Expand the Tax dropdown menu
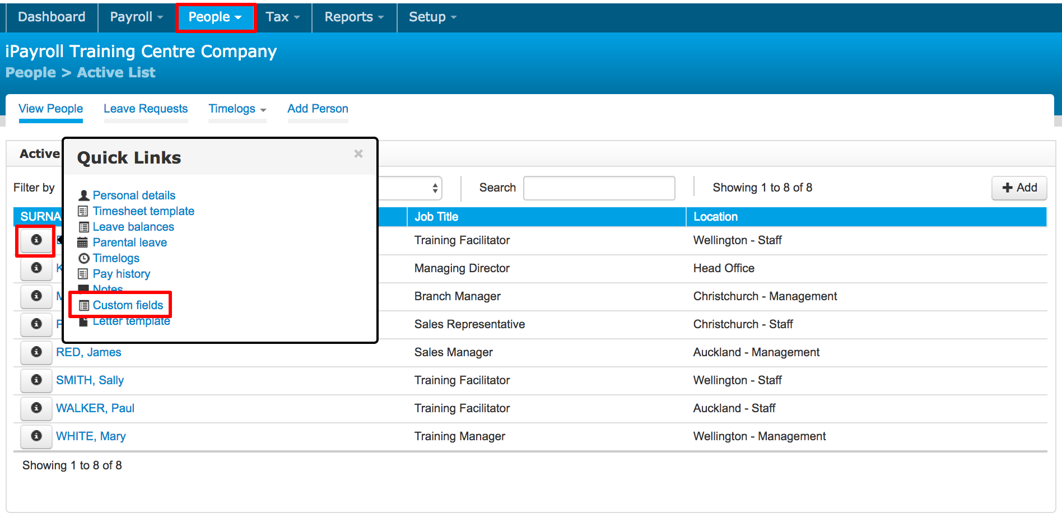The width and height of the screenshot is (1062, 522). (283, 17)
